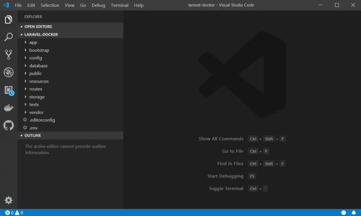Click the 'Start Debugging' hint text
361x216 pixels.
click(225, 176)
